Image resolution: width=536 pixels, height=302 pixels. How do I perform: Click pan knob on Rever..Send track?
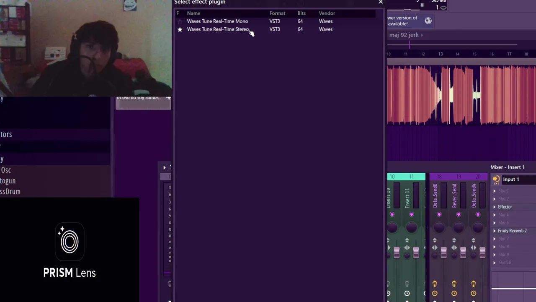click(x=459, y=227)
